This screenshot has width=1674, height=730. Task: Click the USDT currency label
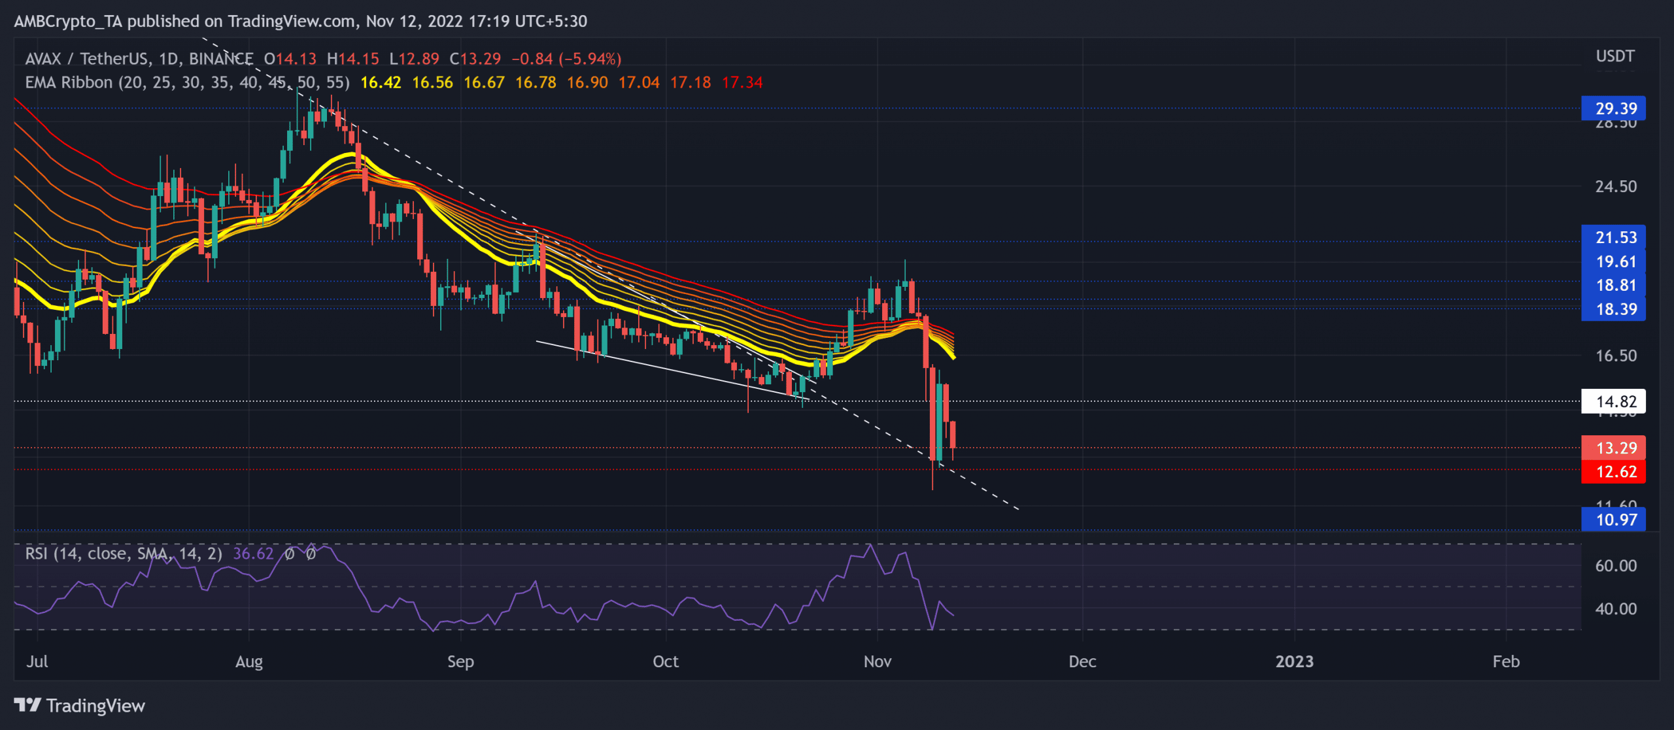pyautogui.click(x=1615, y=56)
